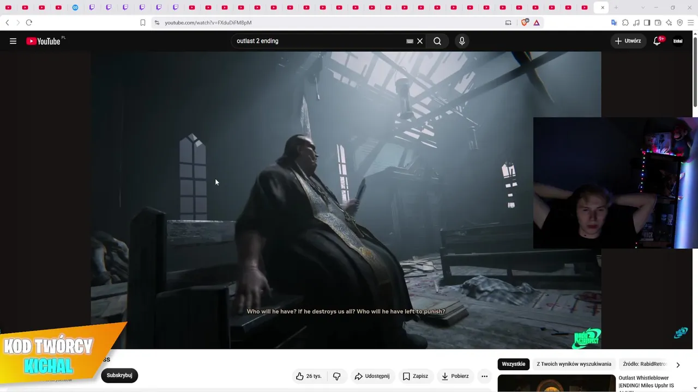Open YouTube notifications bell

pos(657,41)
